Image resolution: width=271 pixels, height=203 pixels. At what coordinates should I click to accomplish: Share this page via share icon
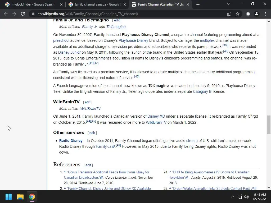point(229,14)
